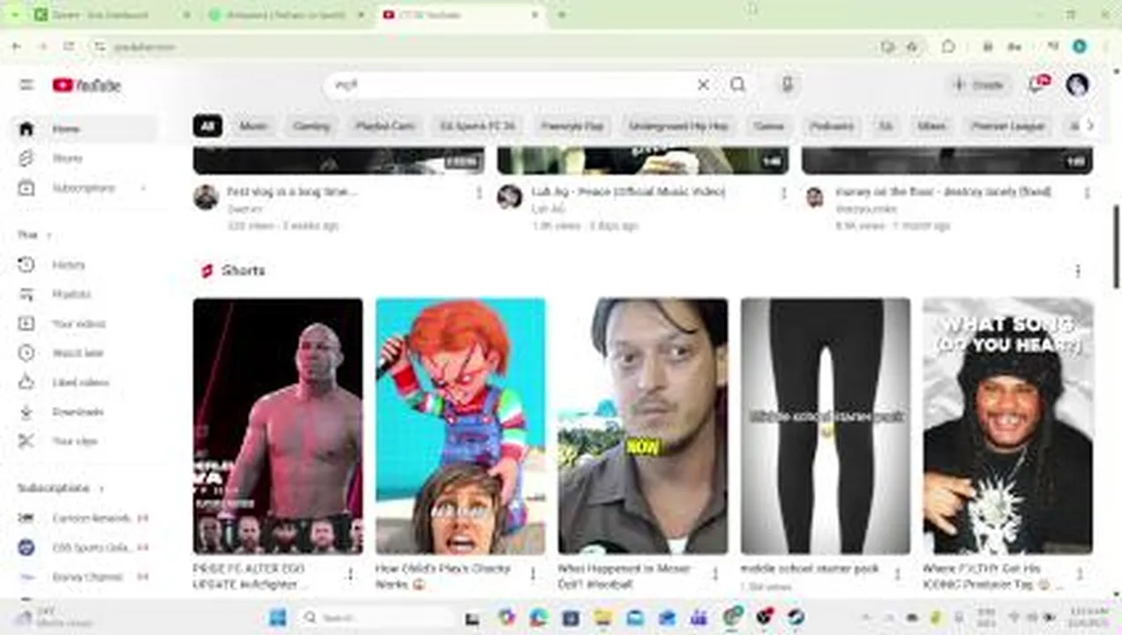Select the All filter chip
This screenshot has width=1122, height=635.
coord(207,126)
